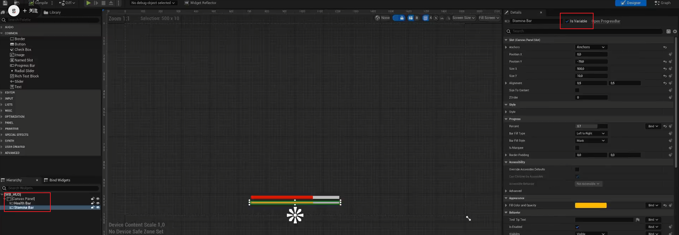The width and height of the screenshot is (679, 235).
Task: Adjust the Percent progress slider field
Action: [591, 126]
